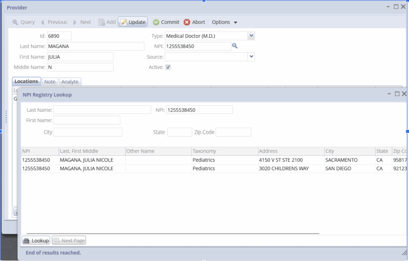
Task: Select the Next record arrow icon
Action: click(x=75, y=22)
